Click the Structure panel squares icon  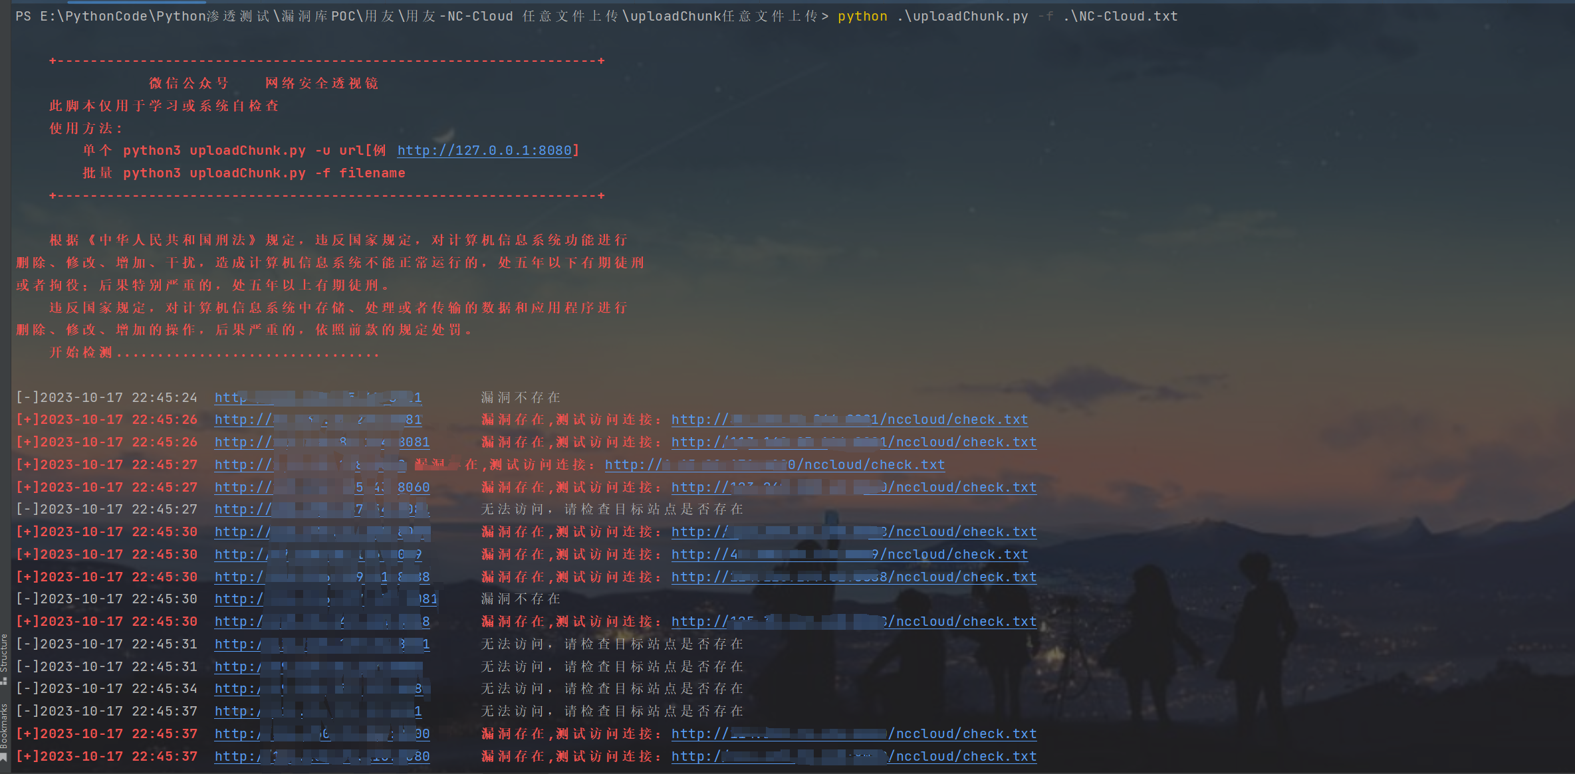[4, 680]
